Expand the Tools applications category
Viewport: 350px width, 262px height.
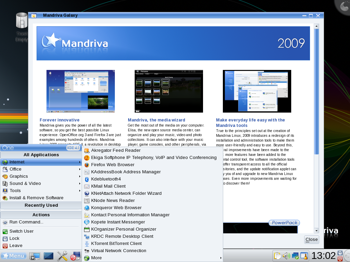tap(41, 190)
